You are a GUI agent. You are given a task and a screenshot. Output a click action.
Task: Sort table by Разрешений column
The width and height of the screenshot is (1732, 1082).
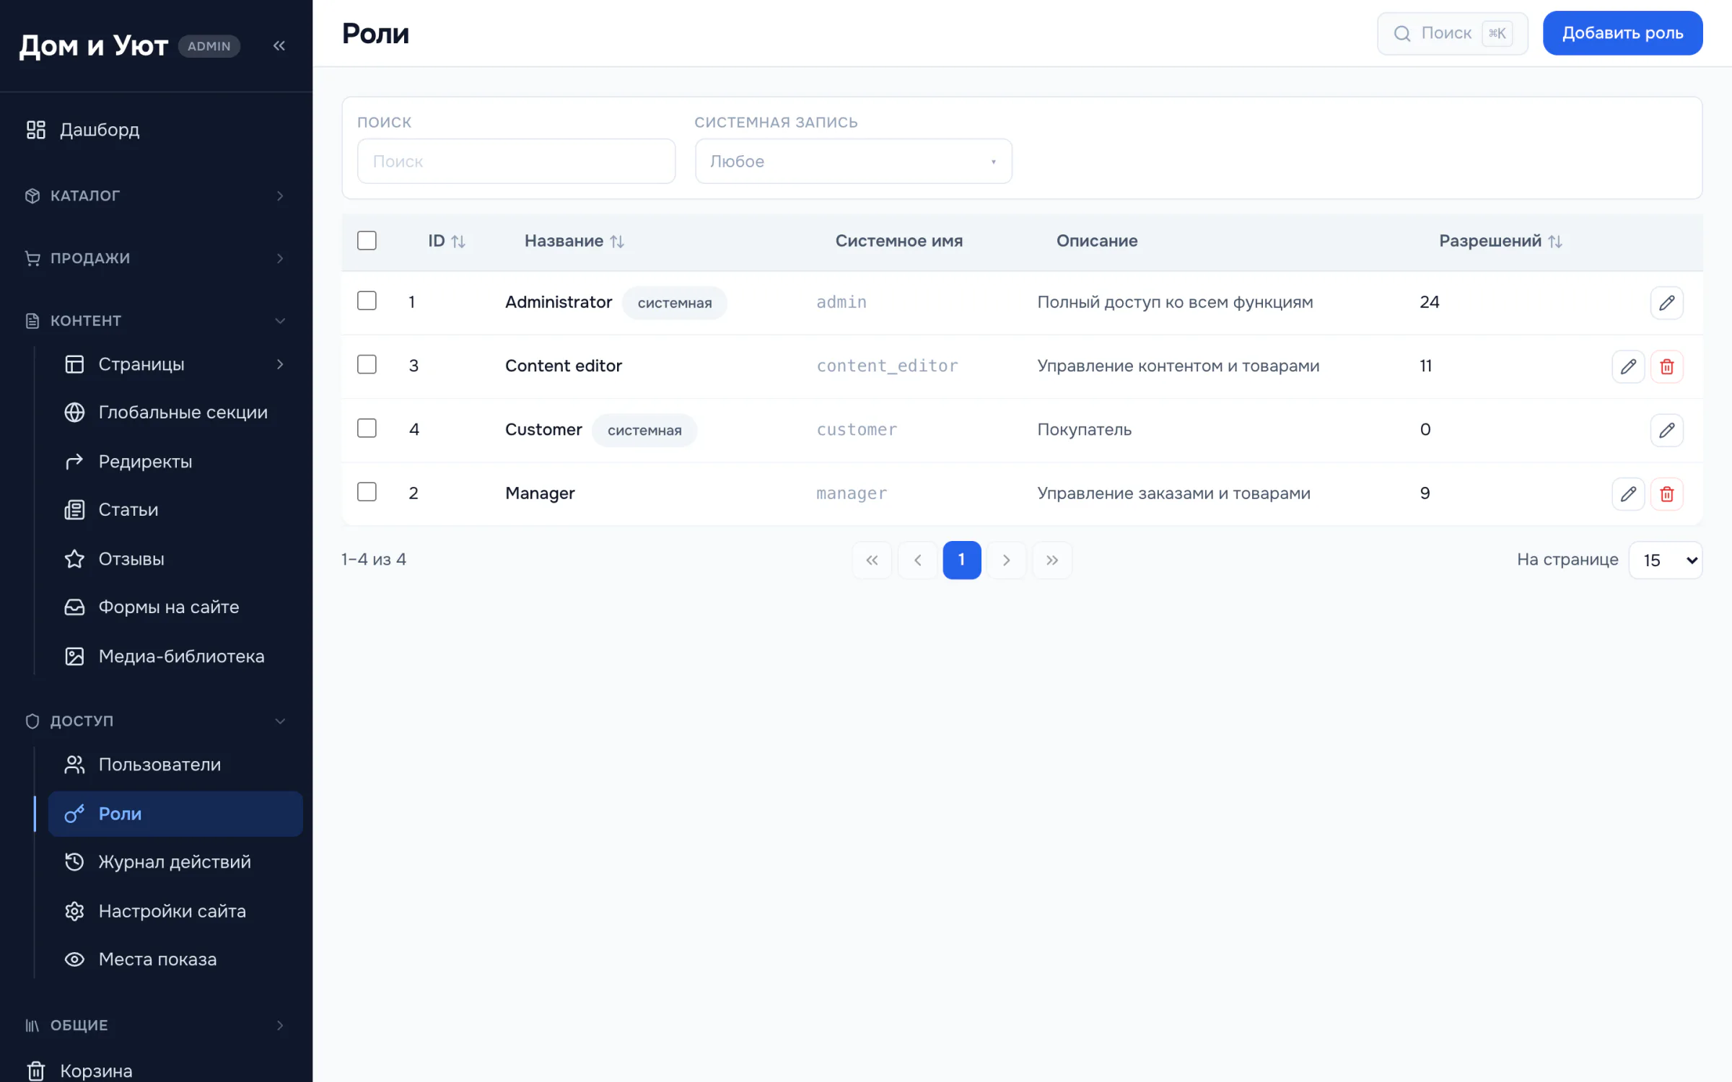(x=1500, y=241)
